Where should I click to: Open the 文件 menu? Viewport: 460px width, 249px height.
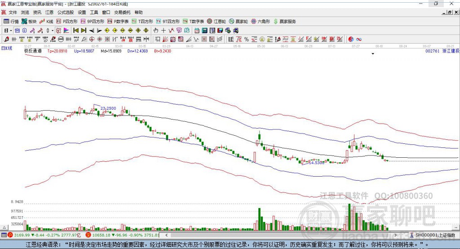[13, 12]
